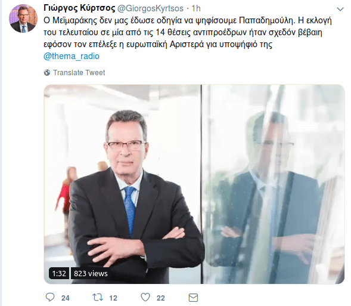Click the tweet body text

(x=188, y=32)
